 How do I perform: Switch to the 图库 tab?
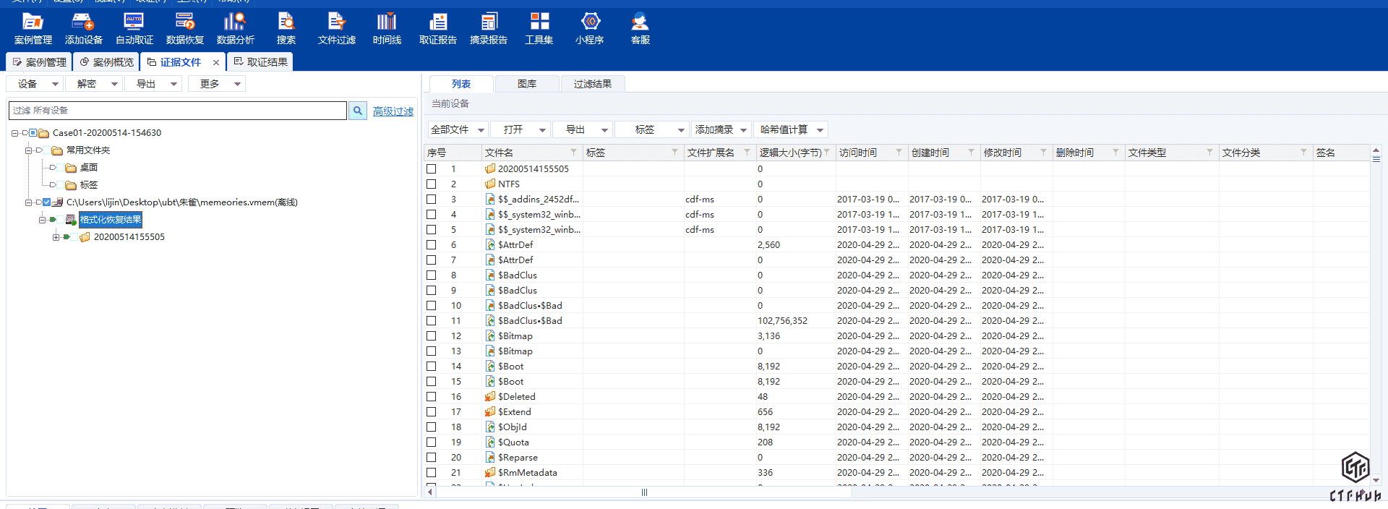(526, 84)
